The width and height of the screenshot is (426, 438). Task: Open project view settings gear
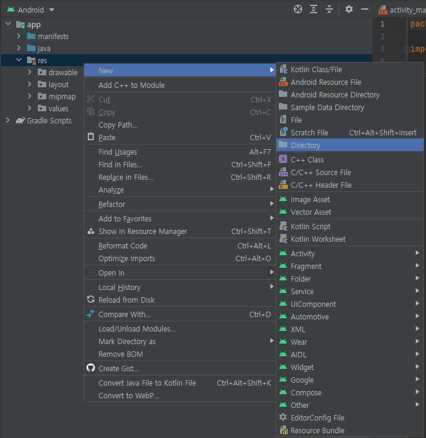(x=348, y=9)
